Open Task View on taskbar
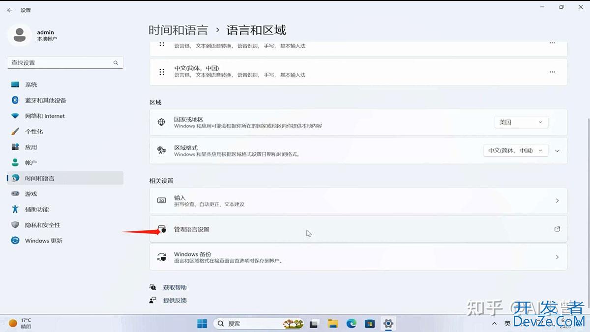Image resolution: width=590 pixels, height=332 pixels. tap(314, 324)
